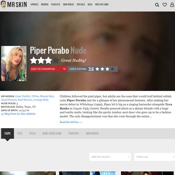
Task: Open the search magnifier icon
Action: click(157, 5)
